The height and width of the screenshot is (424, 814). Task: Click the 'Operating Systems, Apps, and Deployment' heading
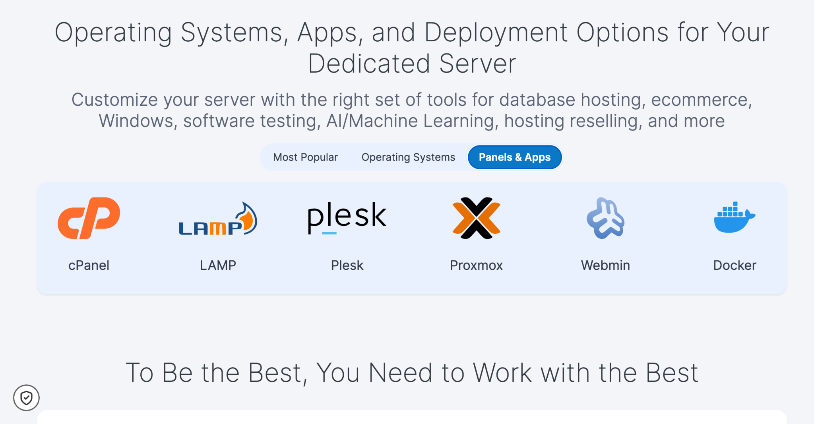(412, 48)
